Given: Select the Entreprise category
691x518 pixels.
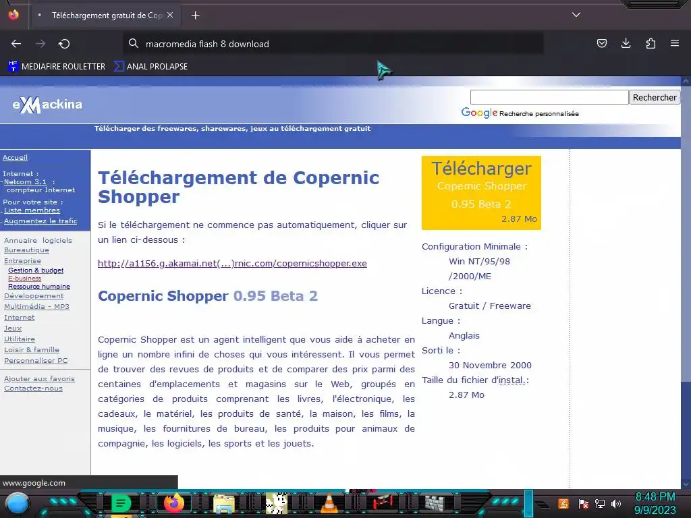Looking at the screenshot, I should click(x=22, y=261).
